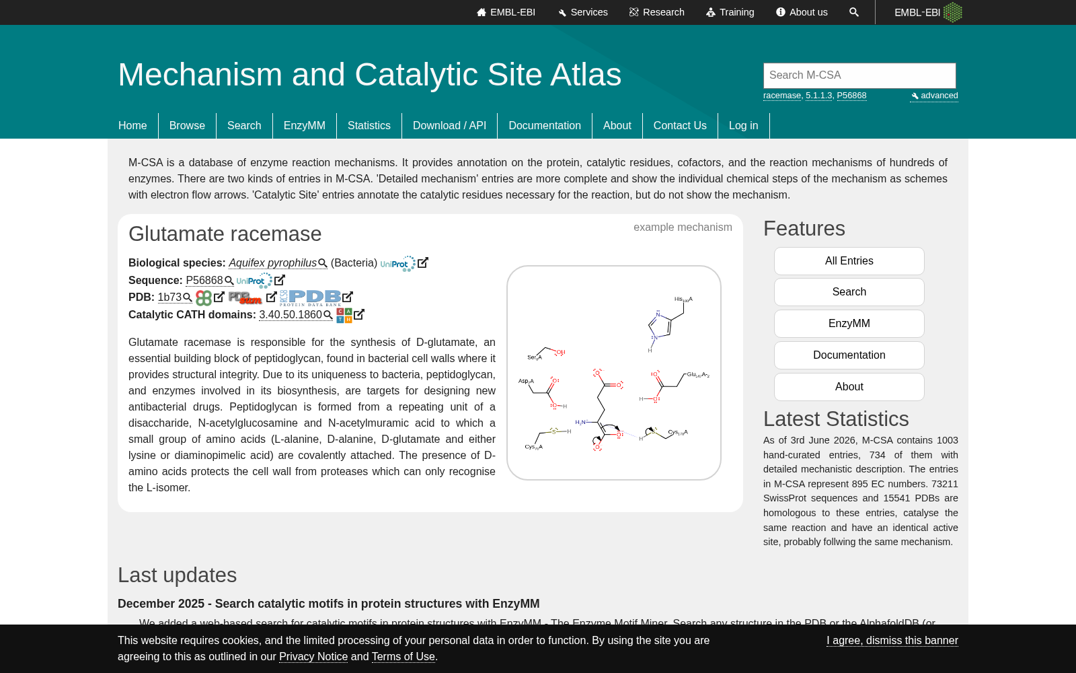Open the Log in tab
This screenshot has height=673, width=1076.
pos(744,126)
